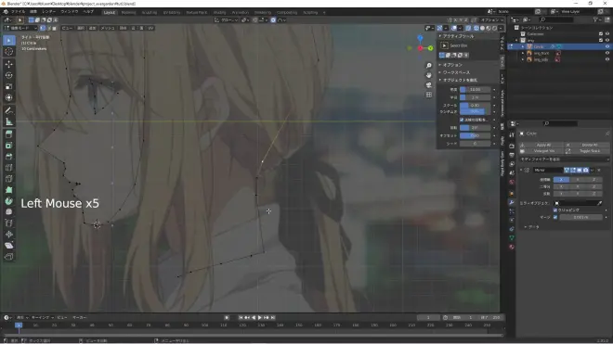Select the Annotate pencil tool
613x344 pixels.
[9, 110]
